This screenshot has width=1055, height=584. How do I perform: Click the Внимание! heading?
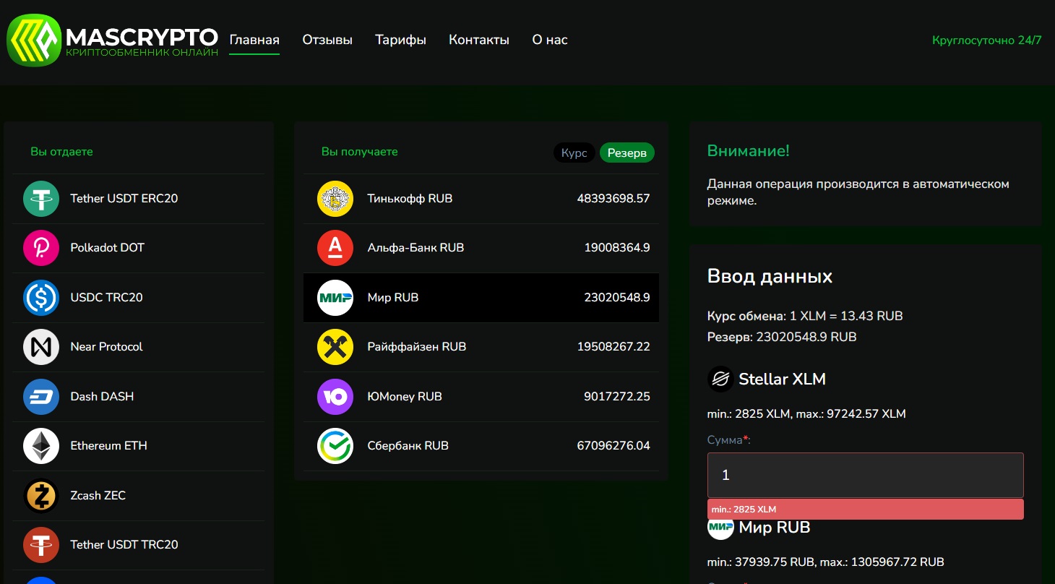(749, 151)
